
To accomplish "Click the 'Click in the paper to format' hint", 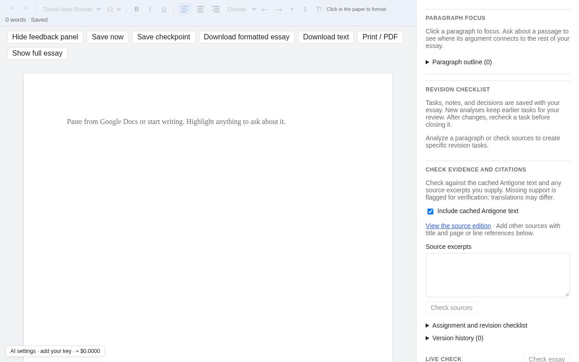I will pos(356,9).
